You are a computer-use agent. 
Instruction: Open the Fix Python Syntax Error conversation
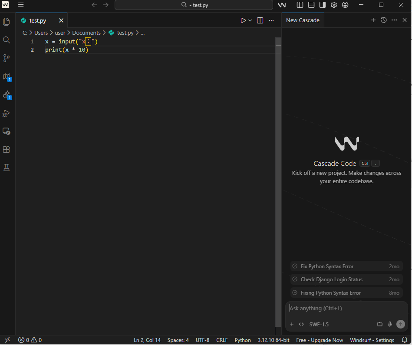327,266
